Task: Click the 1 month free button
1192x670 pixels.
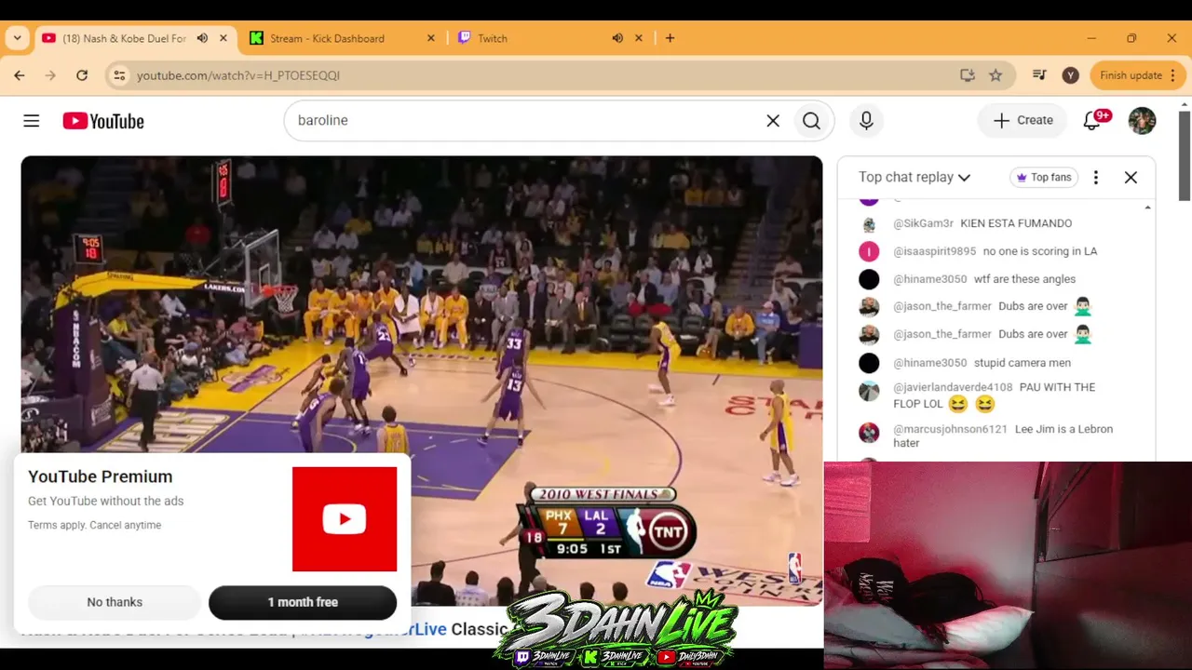Action: click(303, 602)
